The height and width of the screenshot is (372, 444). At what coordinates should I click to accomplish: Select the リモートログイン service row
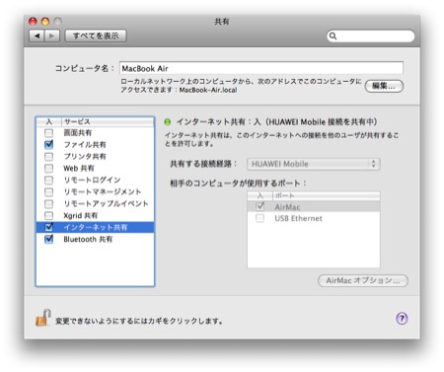pos(95,181)
